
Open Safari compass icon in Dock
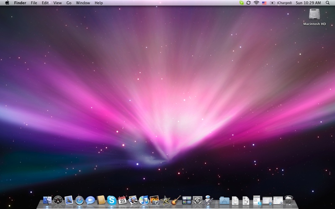pos(80,200)
